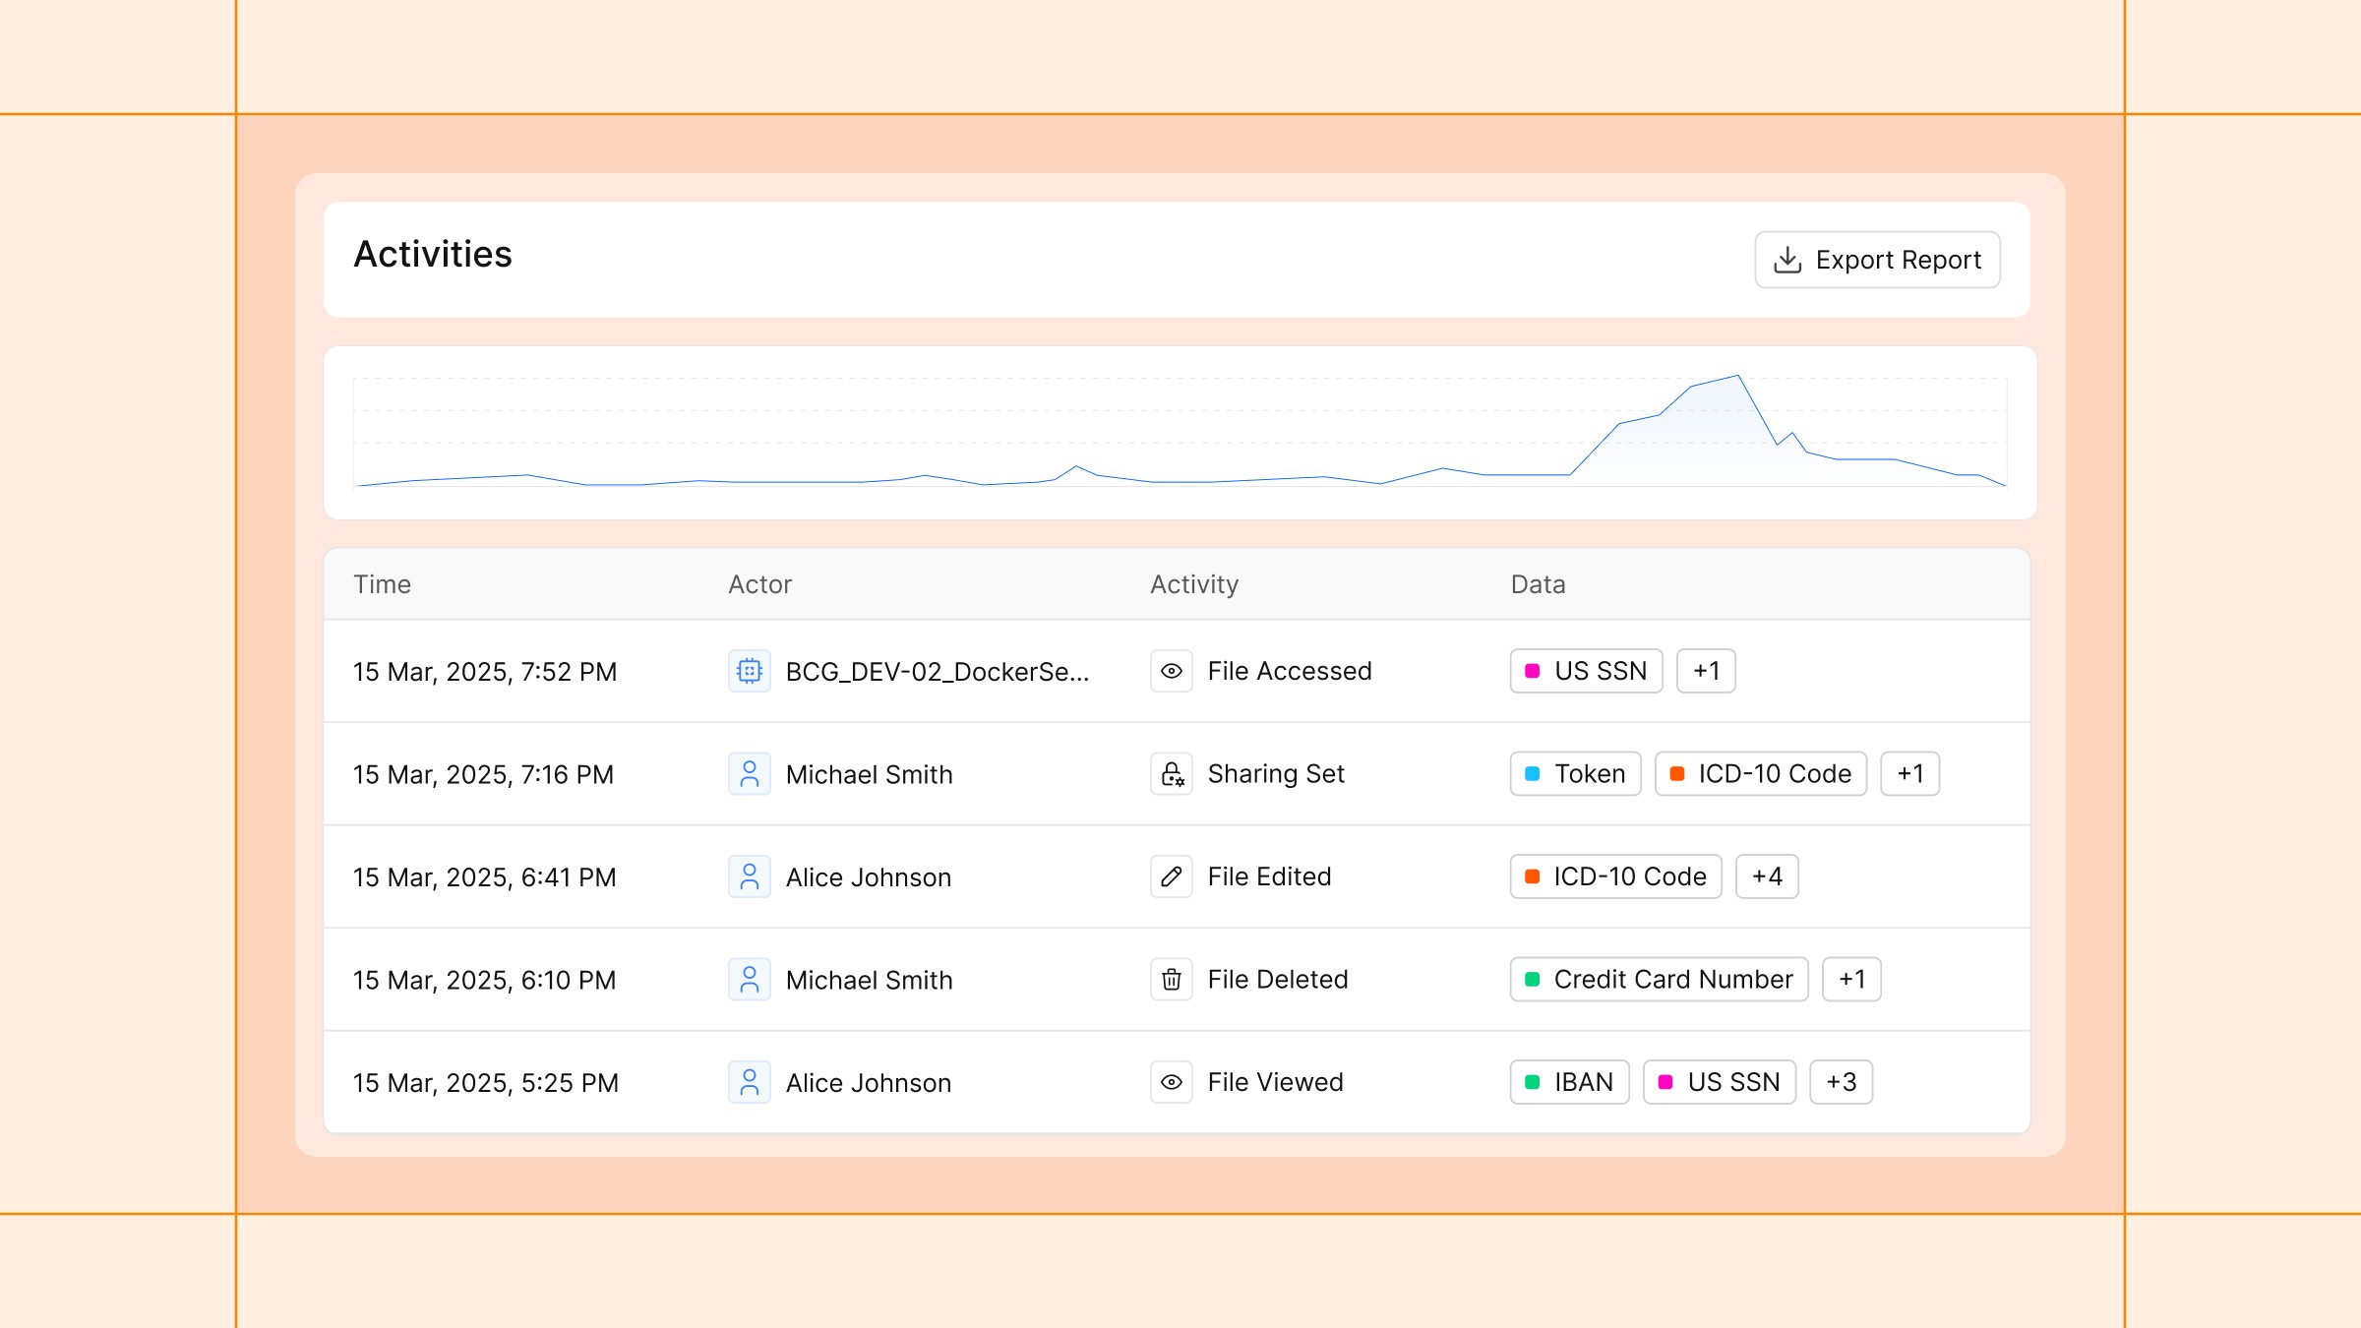
Task: Click the File Edited activity label
Action: coord(1269,876)
